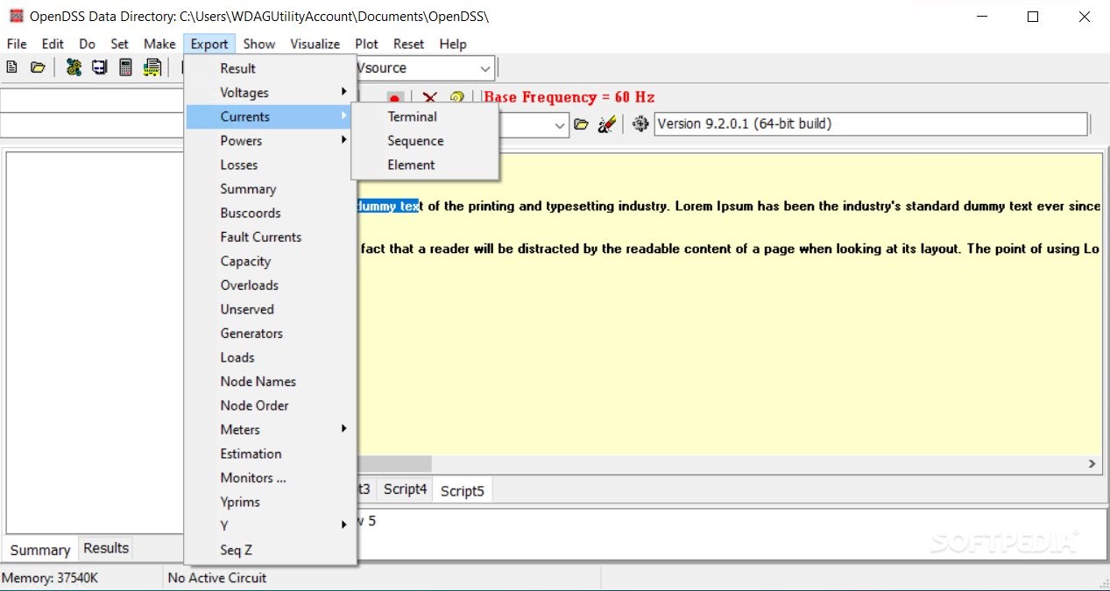Select Node Order export option
Viewport: 1110px width, 591px height.
coord(271,405)
